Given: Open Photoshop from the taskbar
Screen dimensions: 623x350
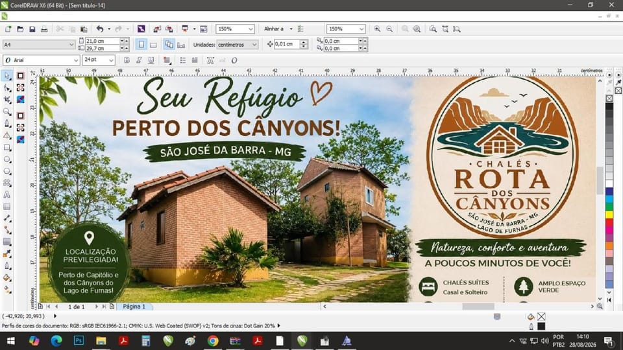Looking at the screenshot, I should point(79,340).
